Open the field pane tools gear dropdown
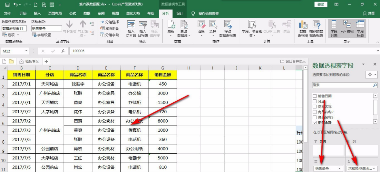 372,75
